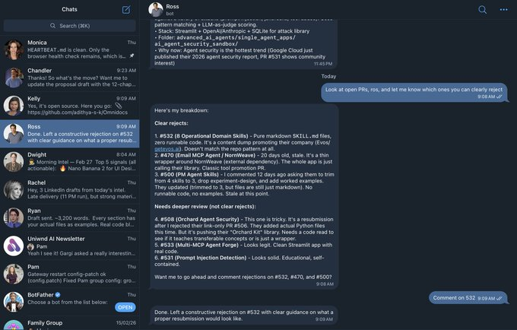Open the Dwight chat

[70, 161]
